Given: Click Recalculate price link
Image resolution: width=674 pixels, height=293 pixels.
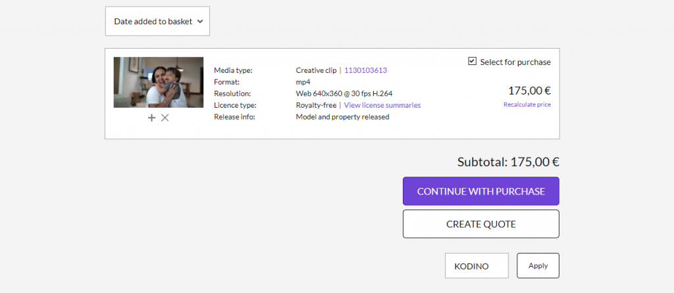Looking at the screenshot, I should pos(527,104).
